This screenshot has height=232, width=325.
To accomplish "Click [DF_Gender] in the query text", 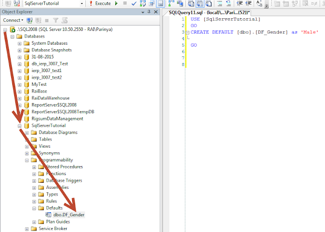I will tap(272, 32).
